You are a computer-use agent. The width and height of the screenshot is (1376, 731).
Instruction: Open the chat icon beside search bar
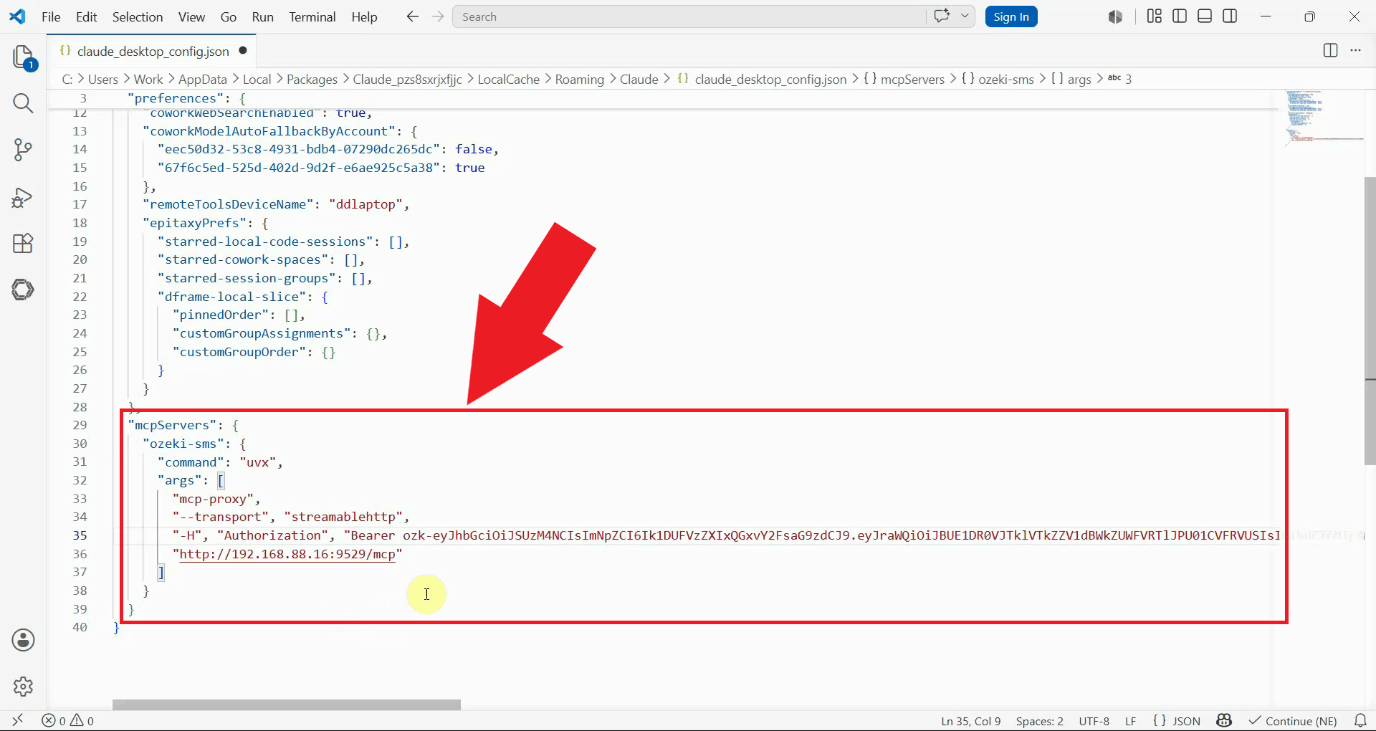click(x=942, y=16)
